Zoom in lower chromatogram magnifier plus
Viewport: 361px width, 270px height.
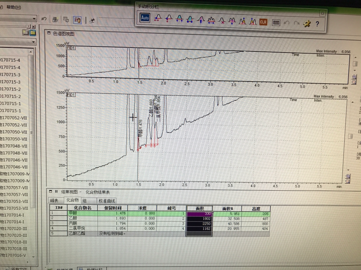point(348,176)
